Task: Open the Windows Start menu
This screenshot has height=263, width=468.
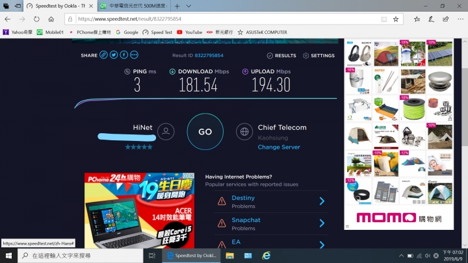Action: (8, 256)
